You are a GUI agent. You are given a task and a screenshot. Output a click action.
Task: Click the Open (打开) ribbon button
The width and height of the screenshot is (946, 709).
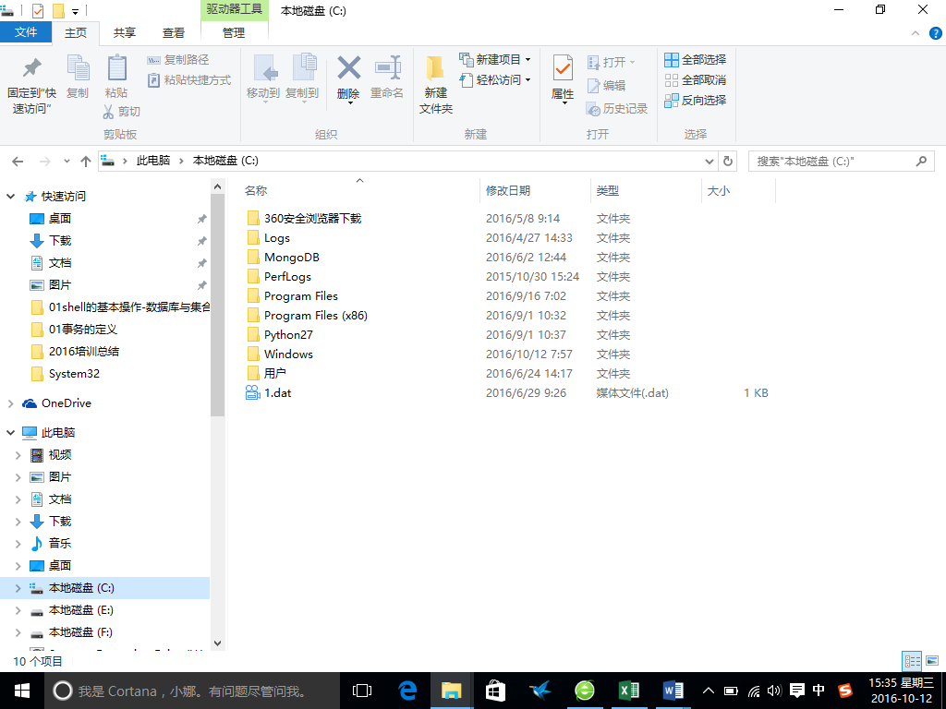point(612,62)
